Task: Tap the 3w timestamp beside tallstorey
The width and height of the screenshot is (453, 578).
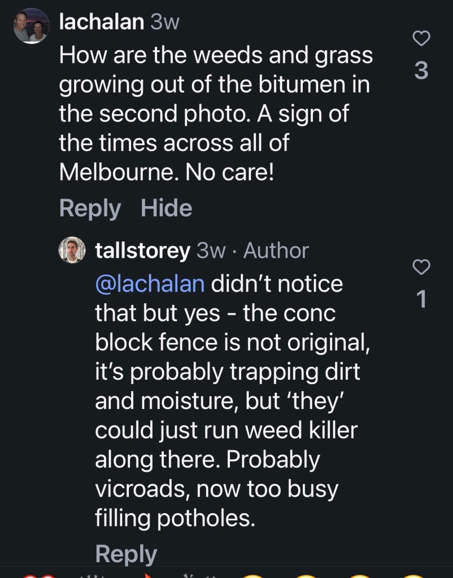Action: (x=211, y=251)
